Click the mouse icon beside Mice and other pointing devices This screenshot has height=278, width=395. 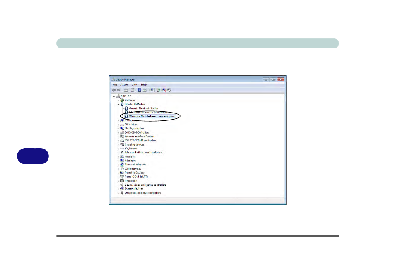click(122, 153)
